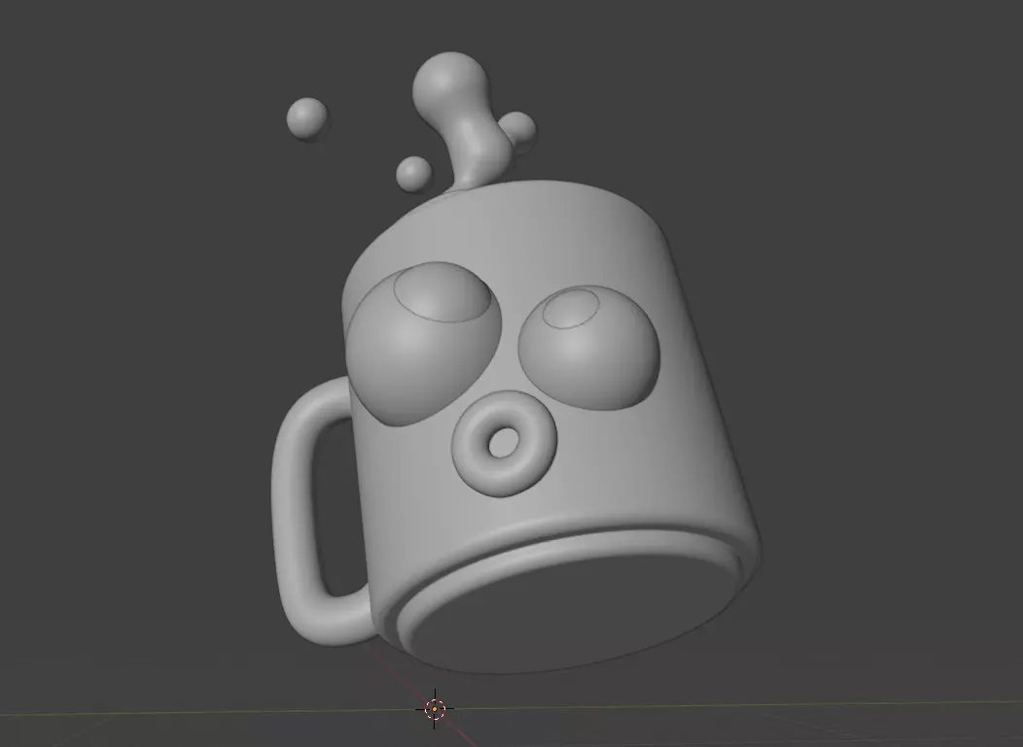
Task: Select the left eye sphere on mug
Action: click(424, 344)
